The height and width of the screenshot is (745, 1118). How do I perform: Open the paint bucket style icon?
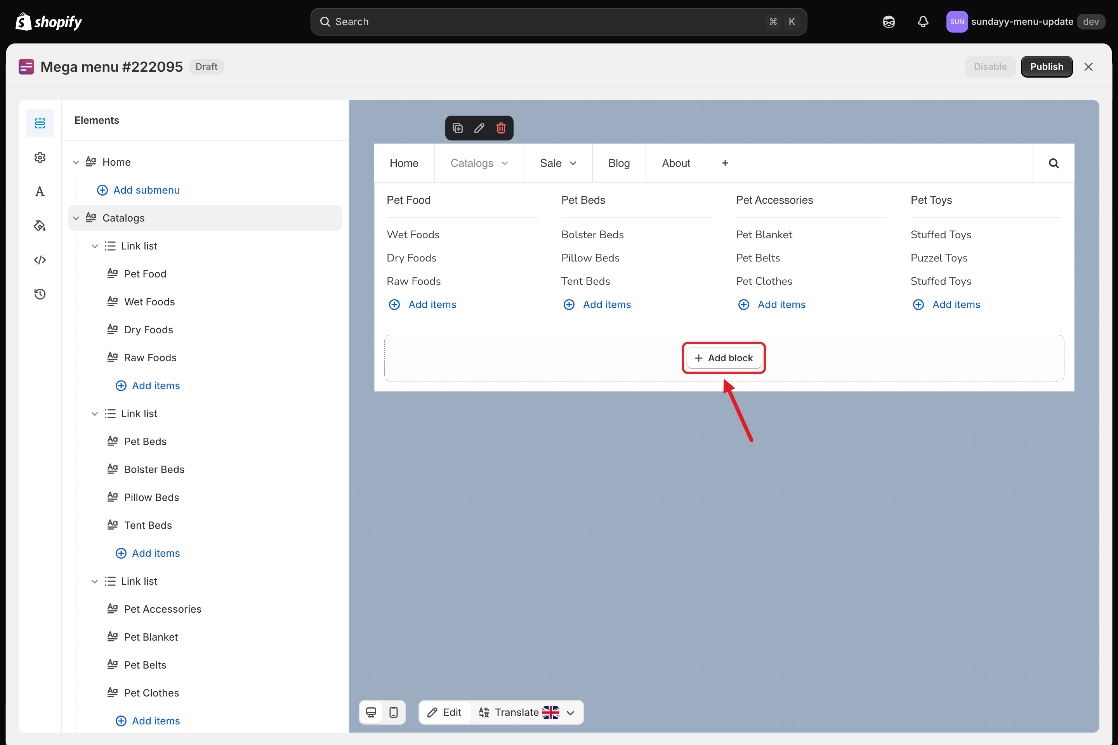40,226
